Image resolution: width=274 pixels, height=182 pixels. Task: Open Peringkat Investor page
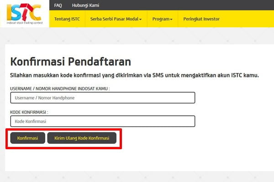pos(201,19)
